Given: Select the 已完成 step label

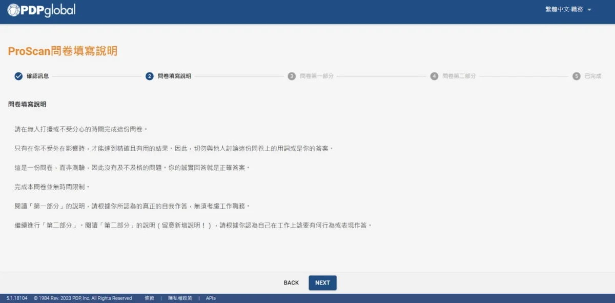Looking at the screenshot, I should 593,76.
